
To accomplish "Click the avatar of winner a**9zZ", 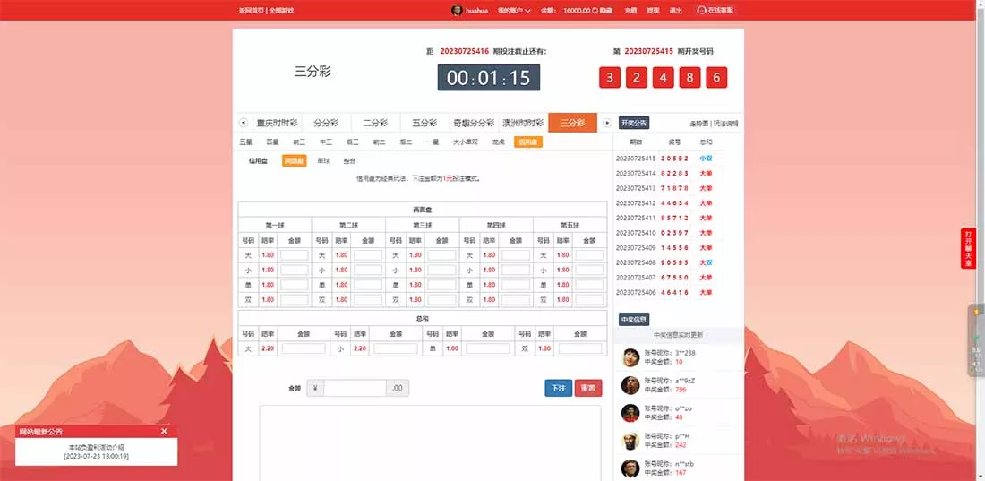I will [630, 384].
